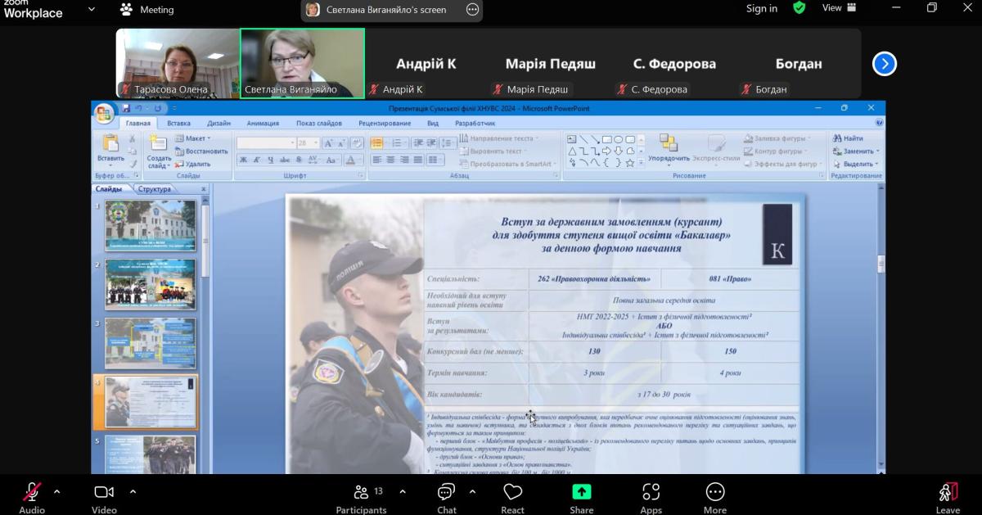Click the Создать слайд icon

click(x=159, y=143)
